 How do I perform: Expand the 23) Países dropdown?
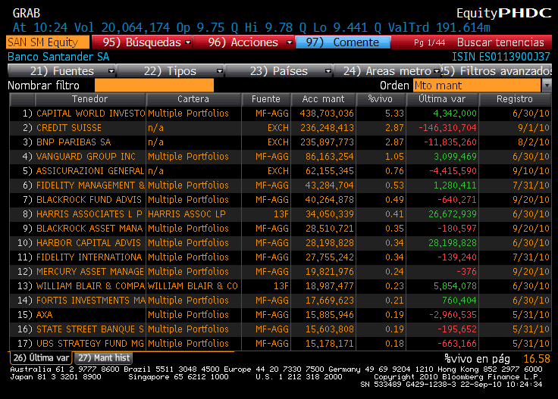[x=279, y=71]
